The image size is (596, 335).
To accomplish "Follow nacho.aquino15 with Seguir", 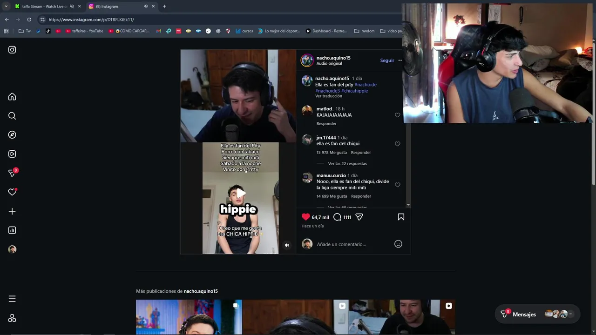I will (x=387, y=60).
